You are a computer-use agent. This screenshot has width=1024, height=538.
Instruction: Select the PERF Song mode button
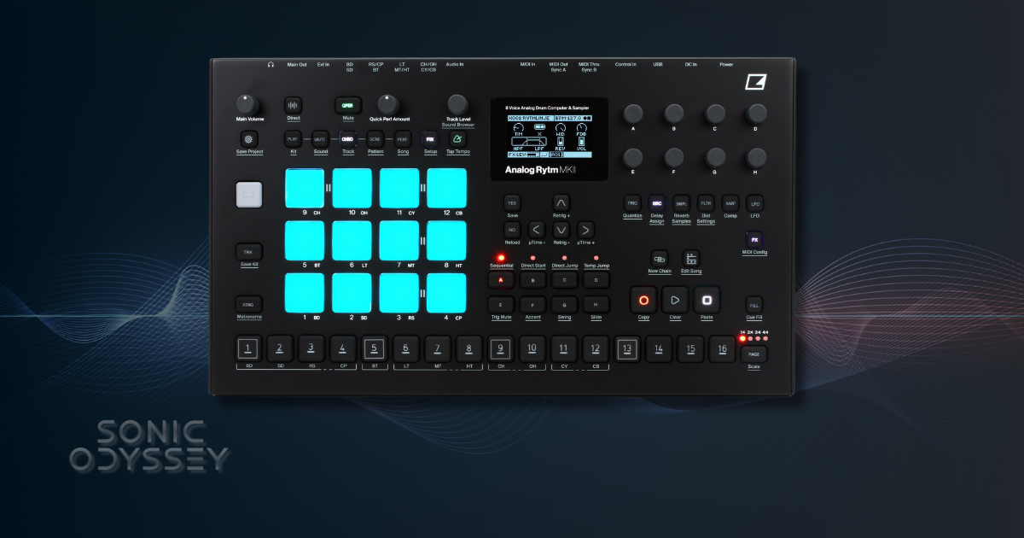click(403, 138)
